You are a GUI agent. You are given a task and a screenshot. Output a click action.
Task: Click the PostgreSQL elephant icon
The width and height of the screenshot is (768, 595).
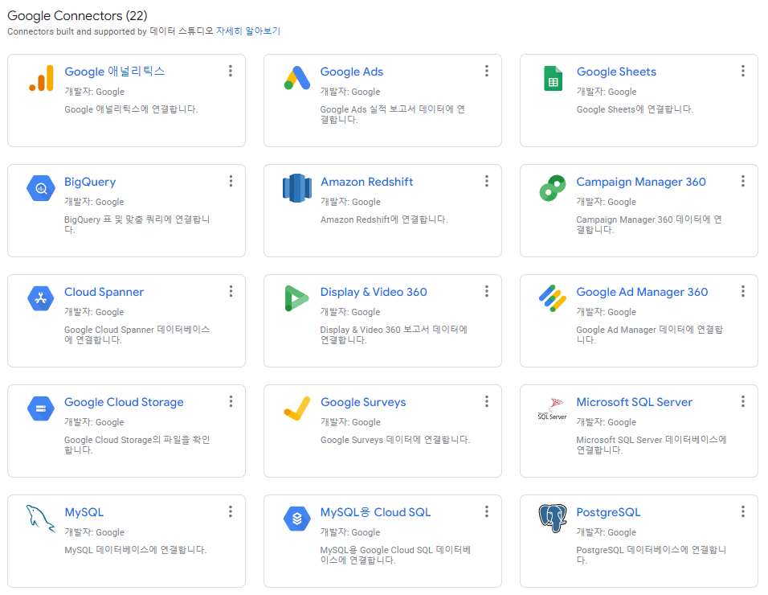click(x=553, y=519)
